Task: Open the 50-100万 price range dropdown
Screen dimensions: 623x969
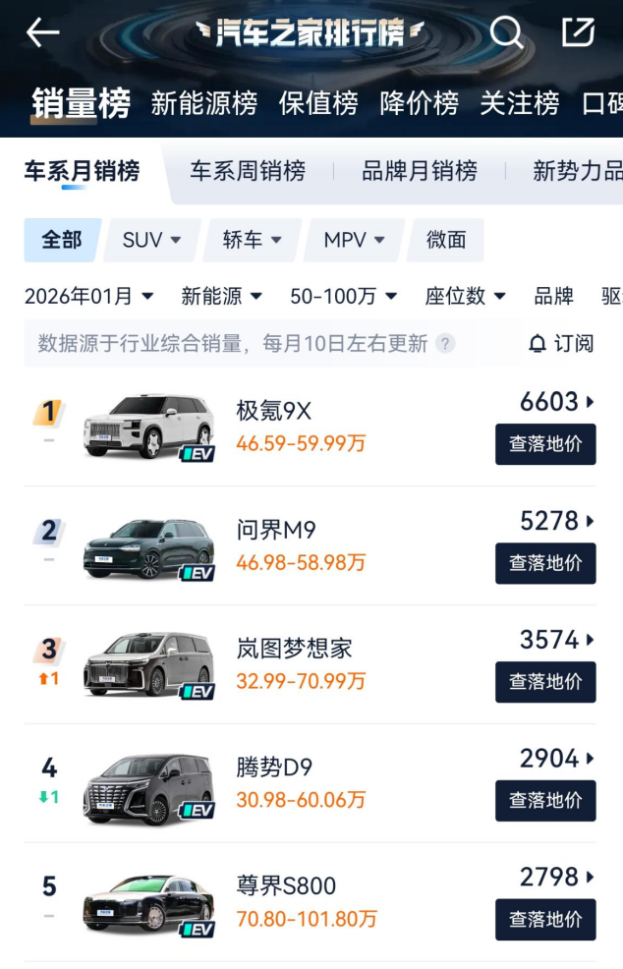Action: pyautogui.click(x=343, y=296)
